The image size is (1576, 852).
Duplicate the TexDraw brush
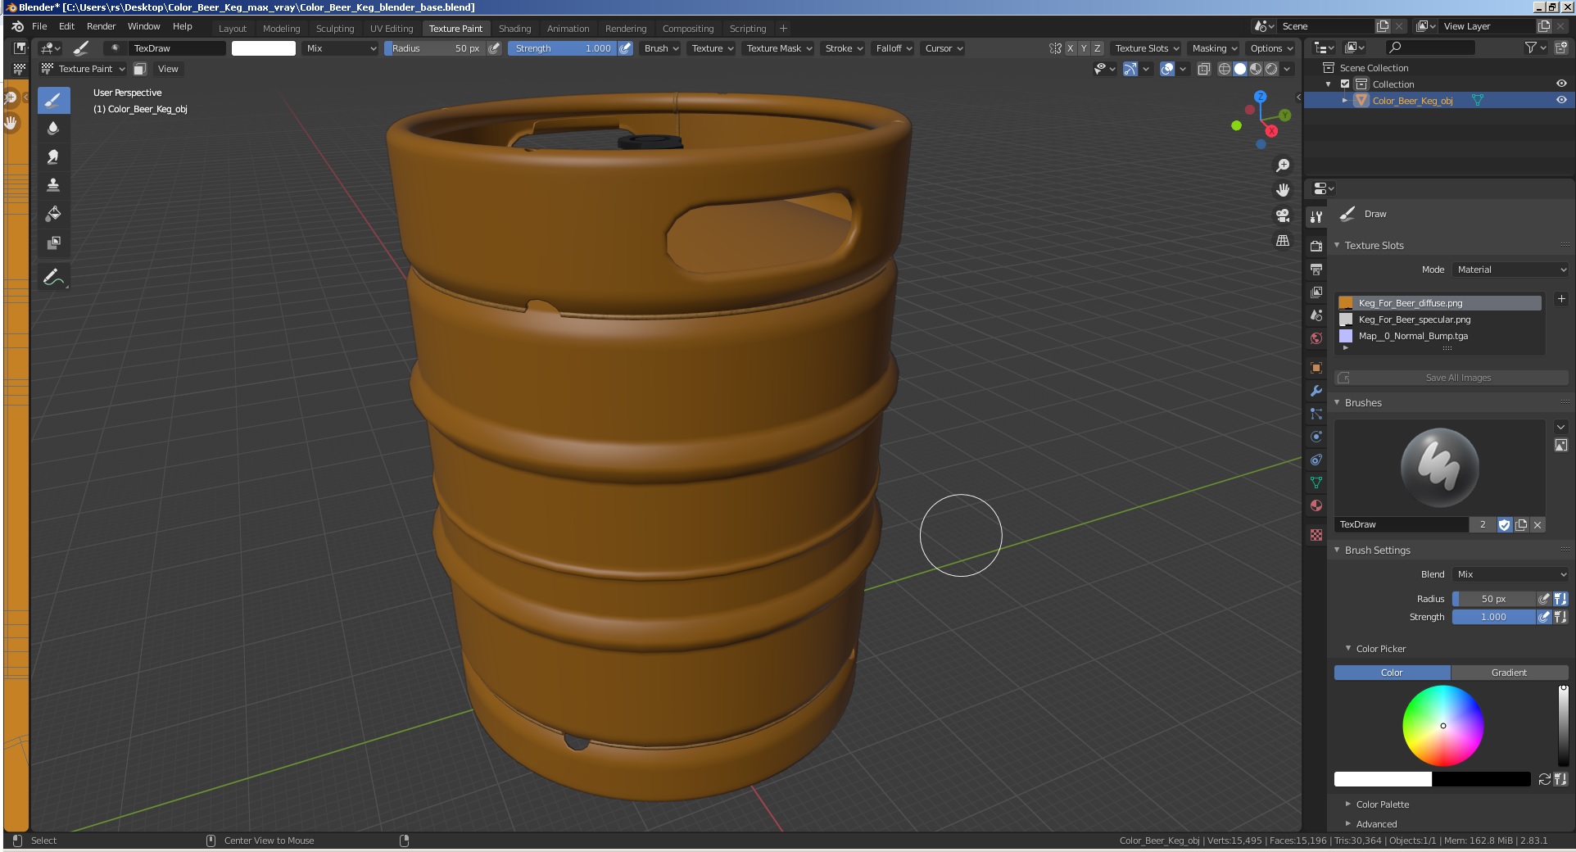coord(1521,524)
